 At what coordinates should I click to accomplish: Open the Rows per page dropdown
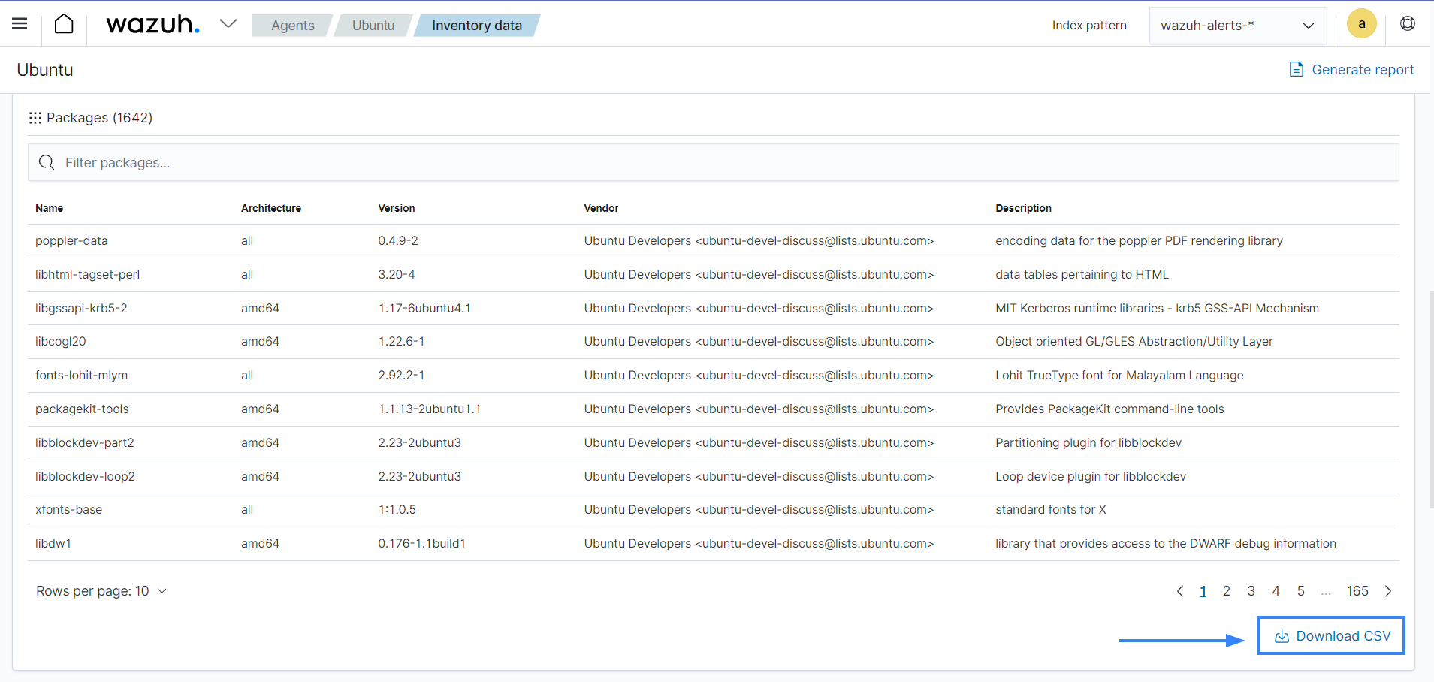pyautogui.click(x=101, y=591)
